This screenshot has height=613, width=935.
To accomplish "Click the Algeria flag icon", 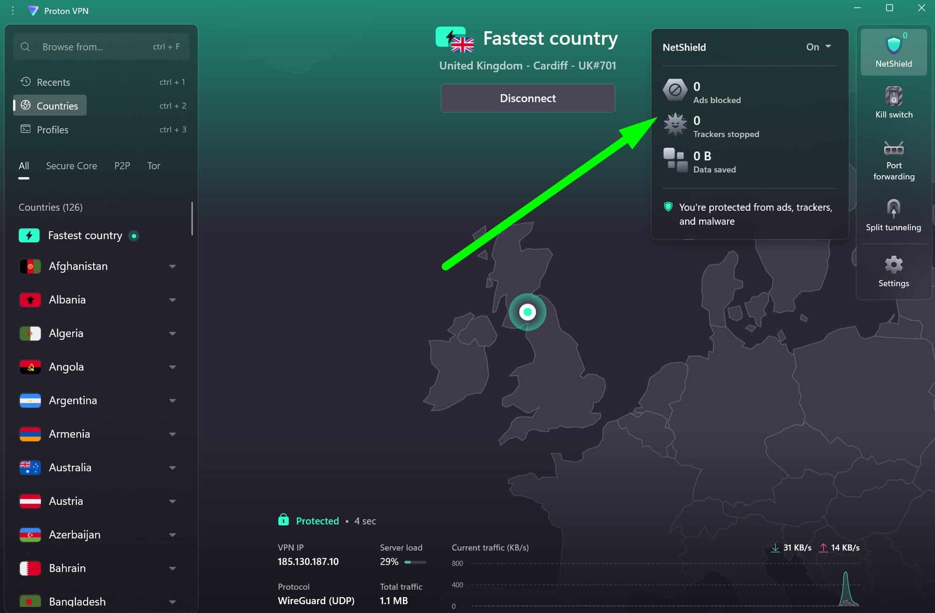I will [30, 333].
